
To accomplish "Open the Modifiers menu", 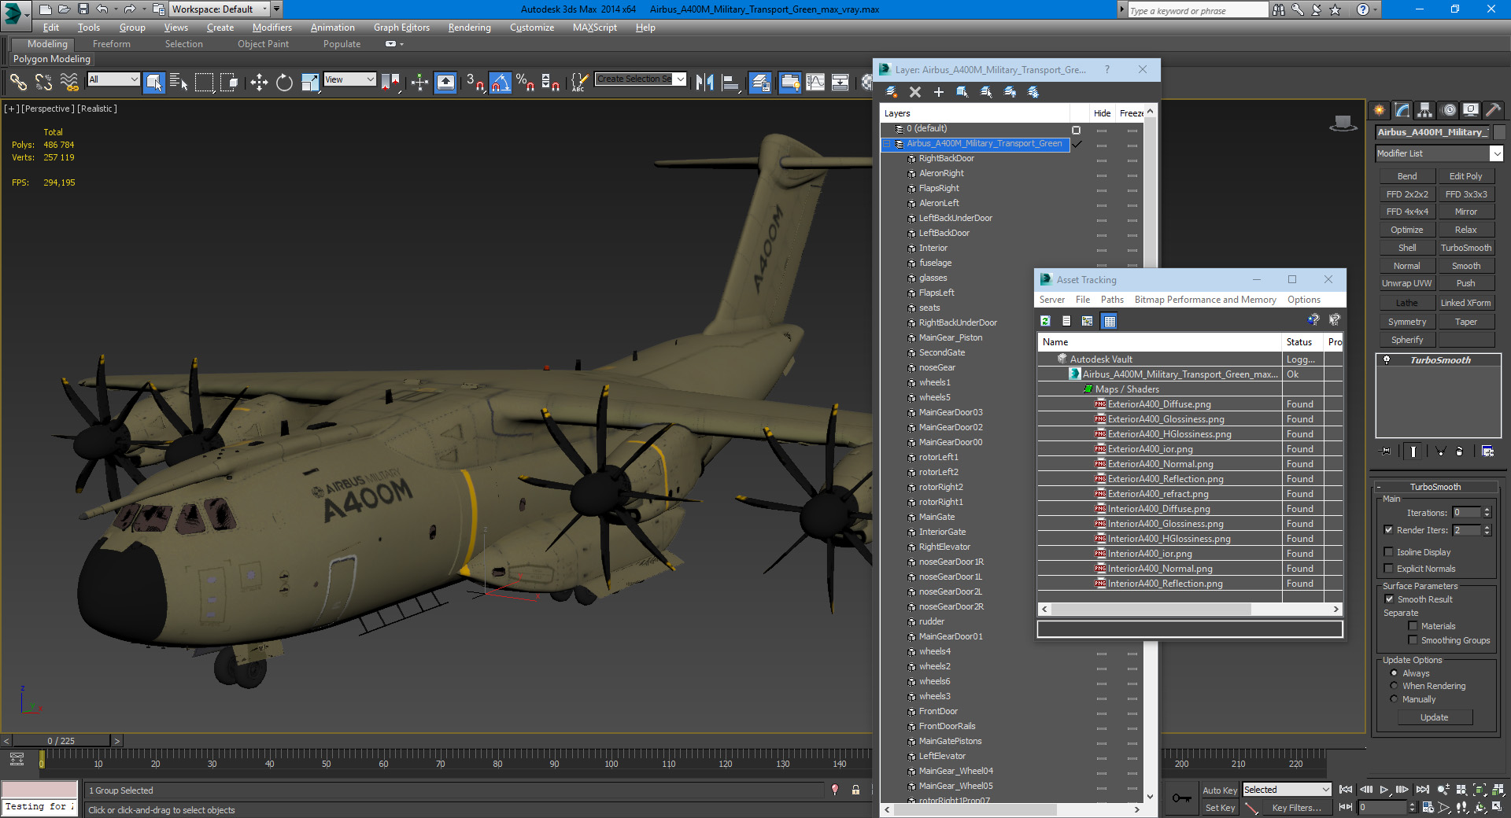I will 272,28.
